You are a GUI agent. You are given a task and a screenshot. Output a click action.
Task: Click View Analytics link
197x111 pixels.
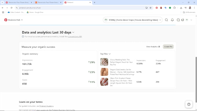[153, 47]
